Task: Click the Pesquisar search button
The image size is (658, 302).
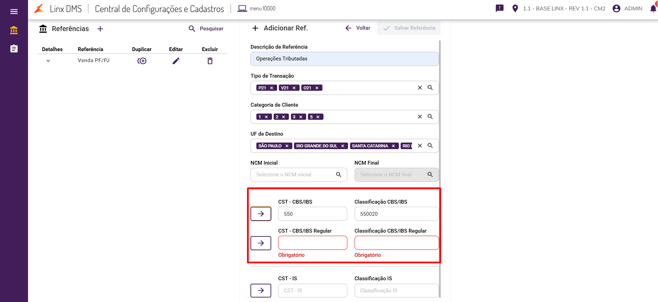Action: coord(206,29)
